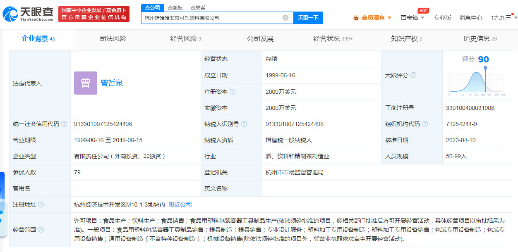Open the help icon next to 纳税人识别号
The width and height of the screenshot is (518, 252).
pos(244,124)
